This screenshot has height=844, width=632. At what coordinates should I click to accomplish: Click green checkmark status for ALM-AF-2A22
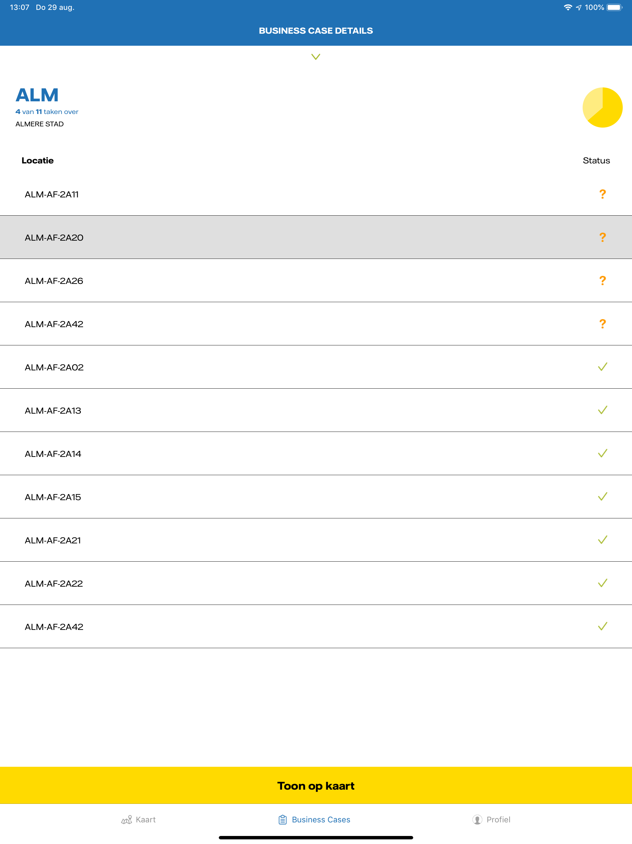pyautogui.click(x=602, y=583)
